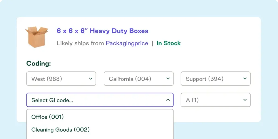The height and width of the screenshot is (139, 278).
Task: Click the Select Gl code combo box text
Action: pyautogui.click(x=52, y=100)
